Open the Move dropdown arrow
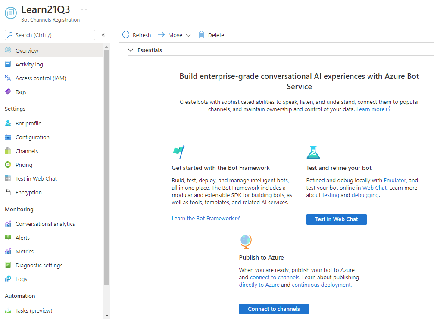 pyautogui.click(x=188, y=35)
